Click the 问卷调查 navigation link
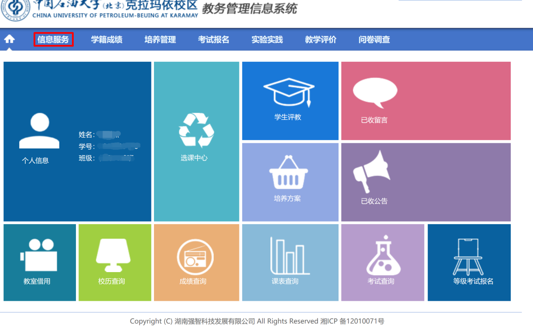533x330 pixels. point(374,40)
